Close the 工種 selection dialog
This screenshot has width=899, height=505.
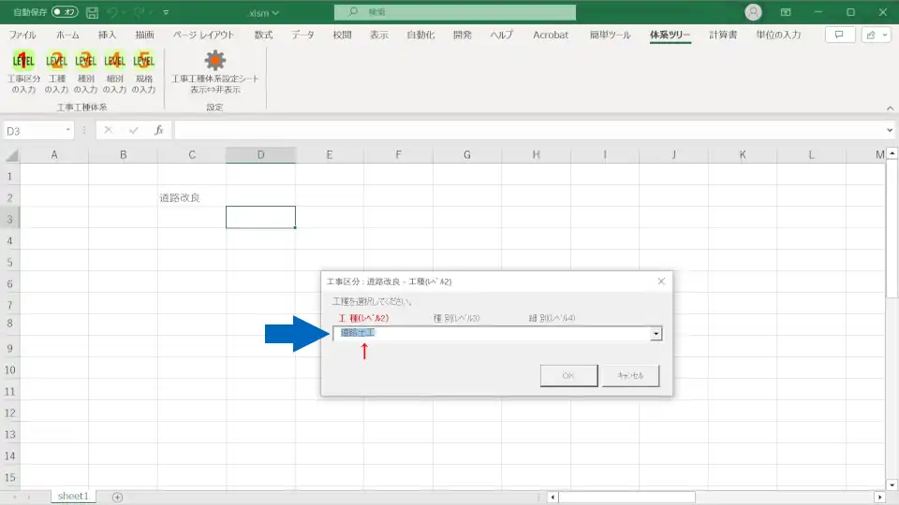[x=661, y=281]
